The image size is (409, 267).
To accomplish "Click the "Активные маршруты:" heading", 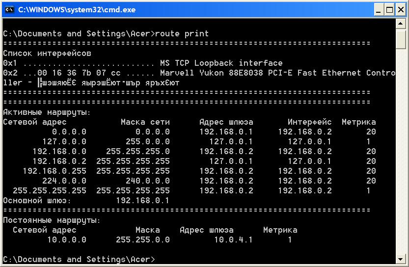I will [47, 112].
